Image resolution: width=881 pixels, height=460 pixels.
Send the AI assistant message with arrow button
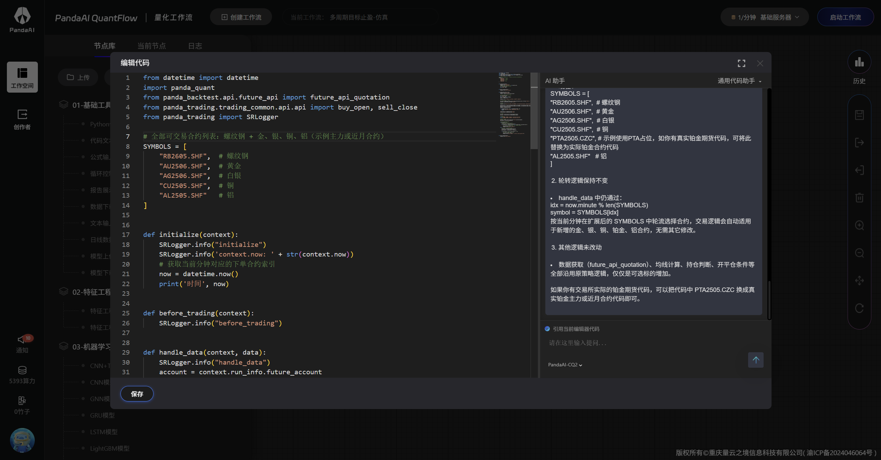tap(756, 360)
